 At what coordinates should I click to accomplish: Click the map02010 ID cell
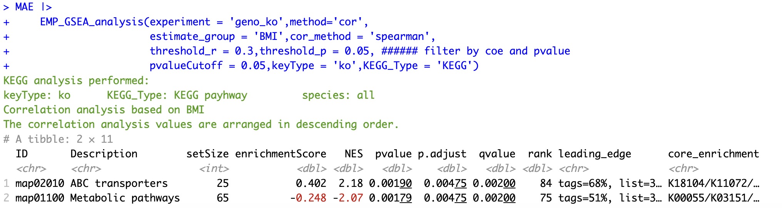click(x=40, y=183)
